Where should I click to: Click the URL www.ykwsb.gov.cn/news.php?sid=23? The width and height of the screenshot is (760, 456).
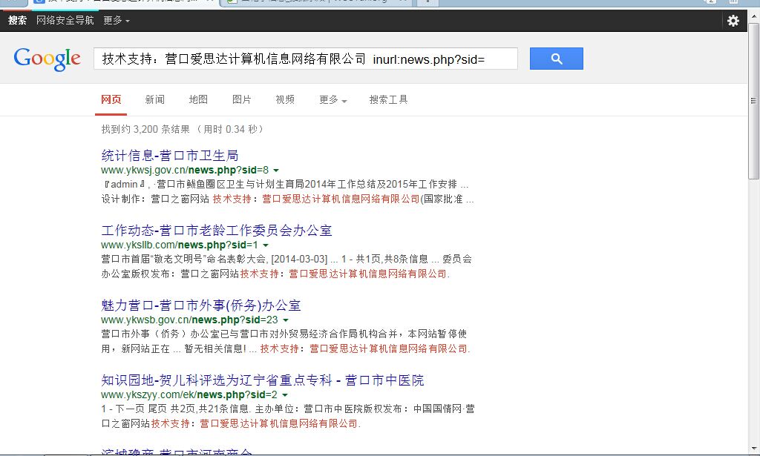(189, 320)
